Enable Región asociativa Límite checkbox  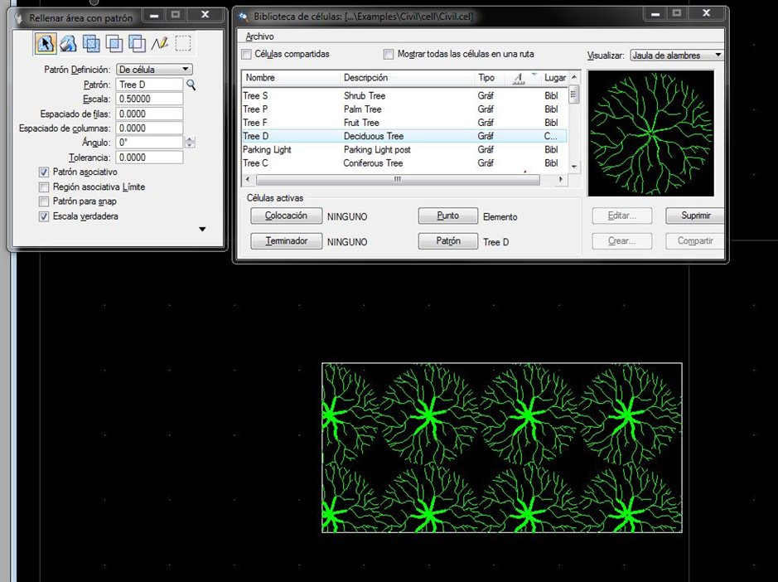(x=44, y=187)
